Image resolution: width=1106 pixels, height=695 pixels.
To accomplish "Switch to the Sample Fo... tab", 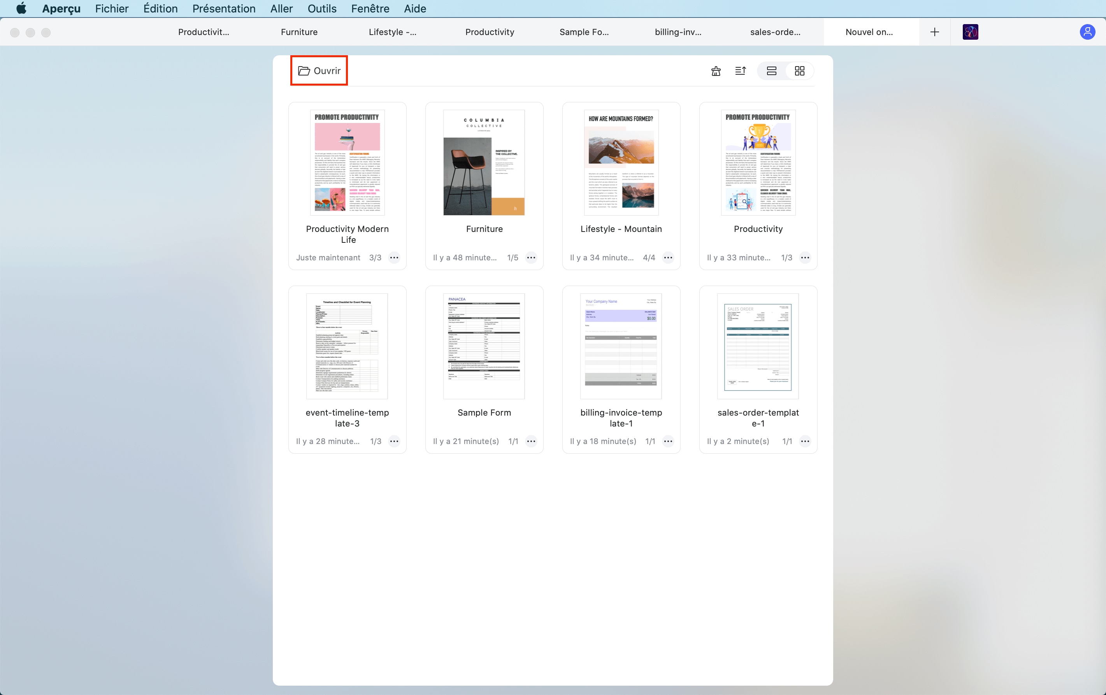I will 585,32.
